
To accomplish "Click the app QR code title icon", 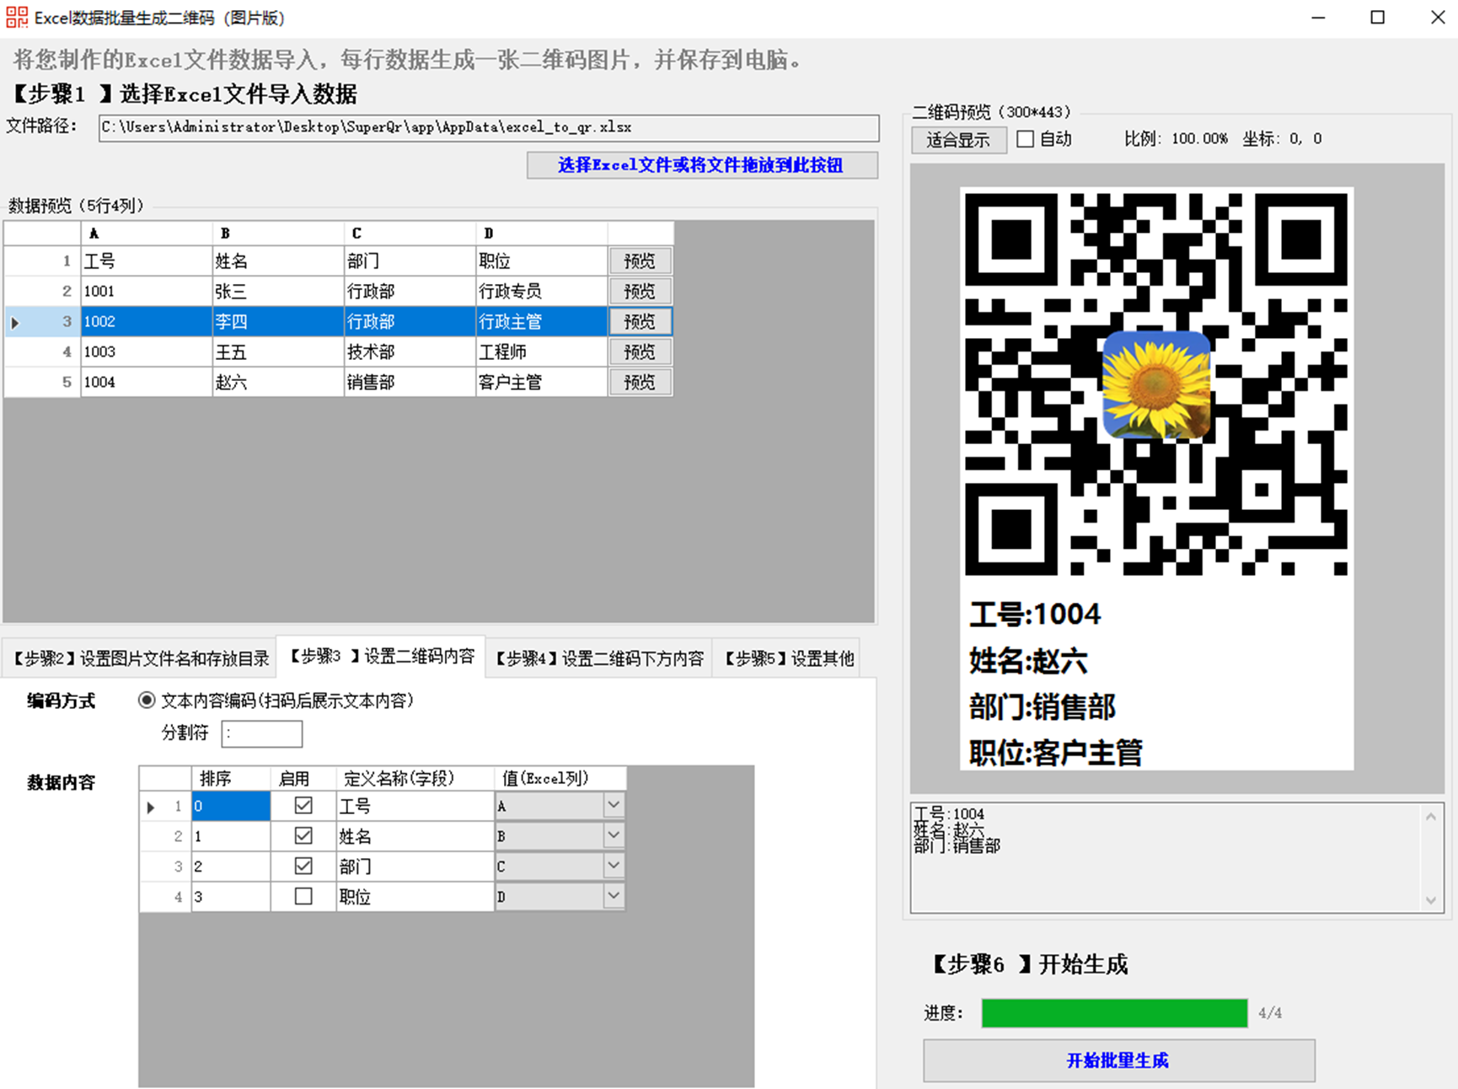I will click(17, 18).
